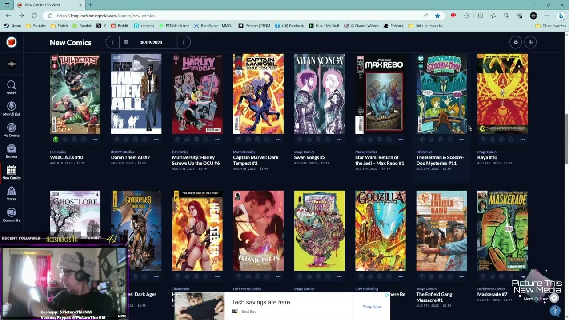The width and height of the screenshot is (569, 320).
Task: Open date picker showing 08/09/2023
Action: coord(148,42)
